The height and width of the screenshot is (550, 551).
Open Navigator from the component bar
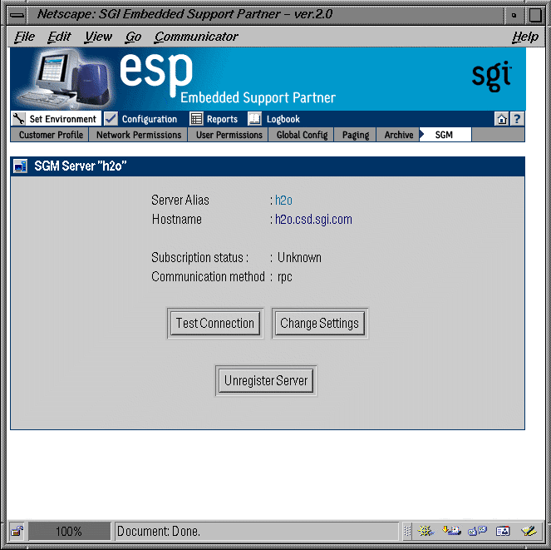pos(426,530)
